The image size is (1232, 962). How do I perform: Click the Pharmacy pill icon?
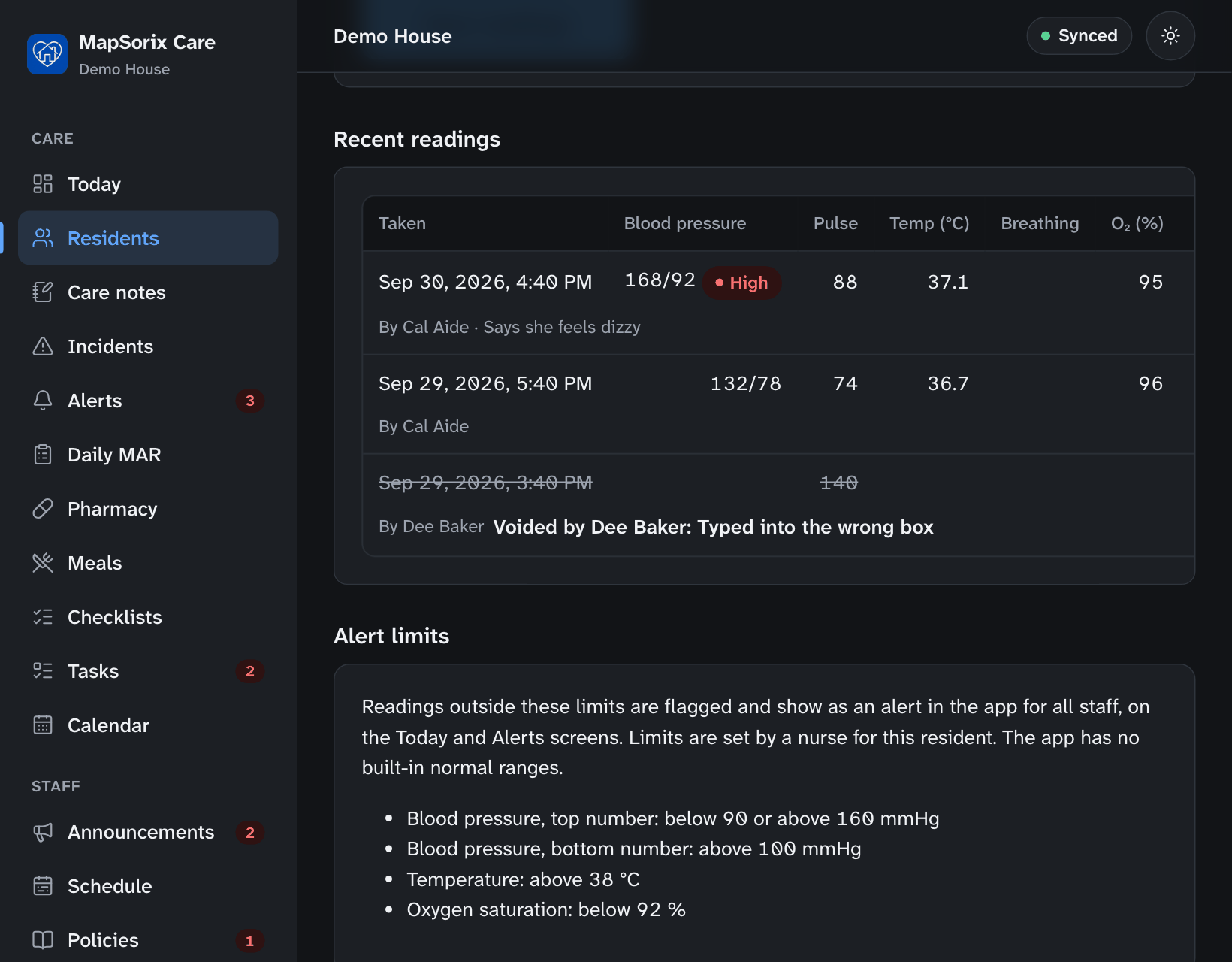[43, 509]
